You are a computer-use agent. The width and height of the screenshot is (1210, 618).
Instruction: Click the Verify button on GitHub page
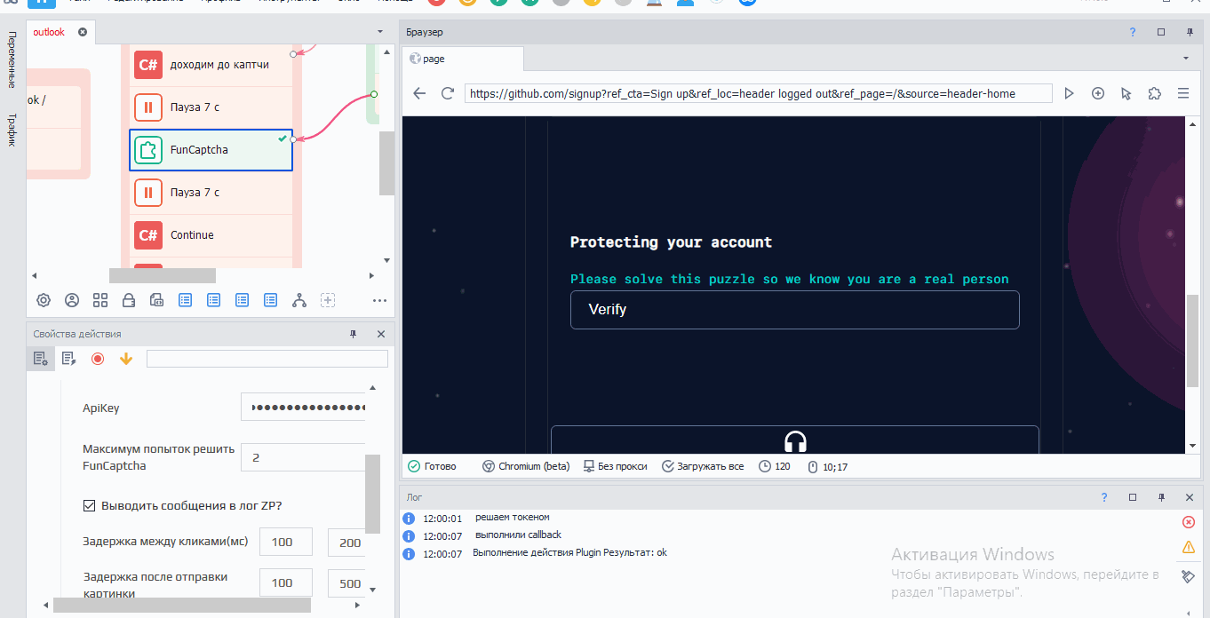794,310
